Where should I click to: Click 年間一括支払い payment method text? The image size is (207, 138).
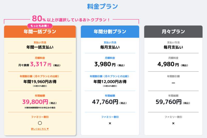(40, 47)
